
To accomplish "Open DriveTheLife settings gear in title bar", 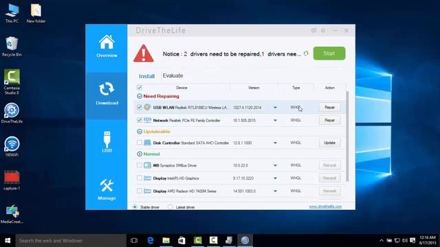I will 323,30.
